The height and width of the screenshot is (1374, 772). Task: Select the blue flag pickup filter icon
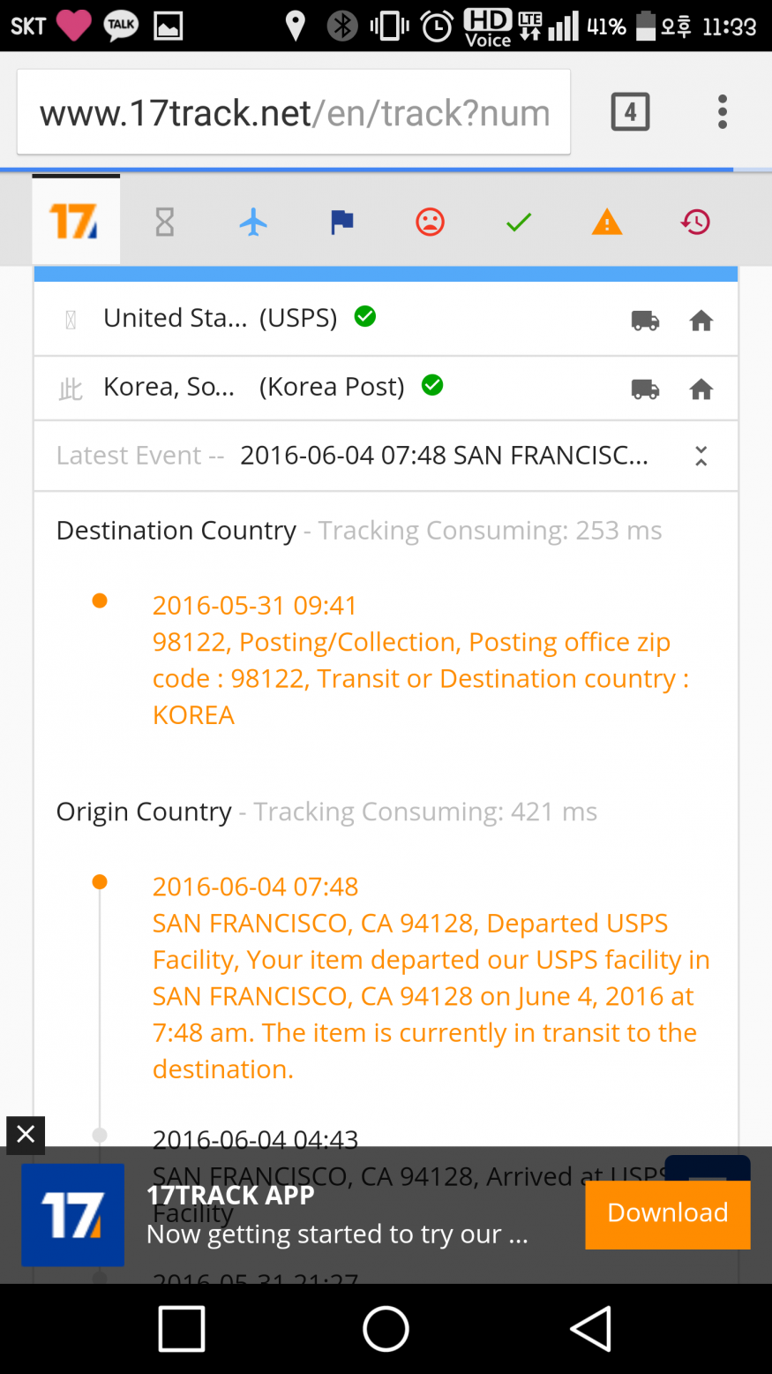point(341,222)
